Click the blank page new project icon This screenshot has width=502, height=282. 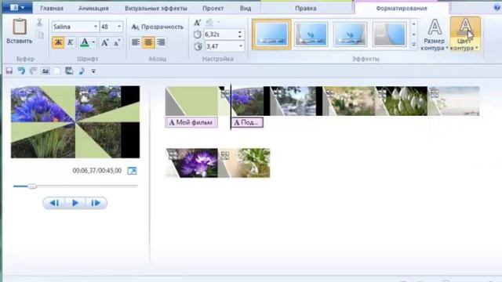point(57,71)
